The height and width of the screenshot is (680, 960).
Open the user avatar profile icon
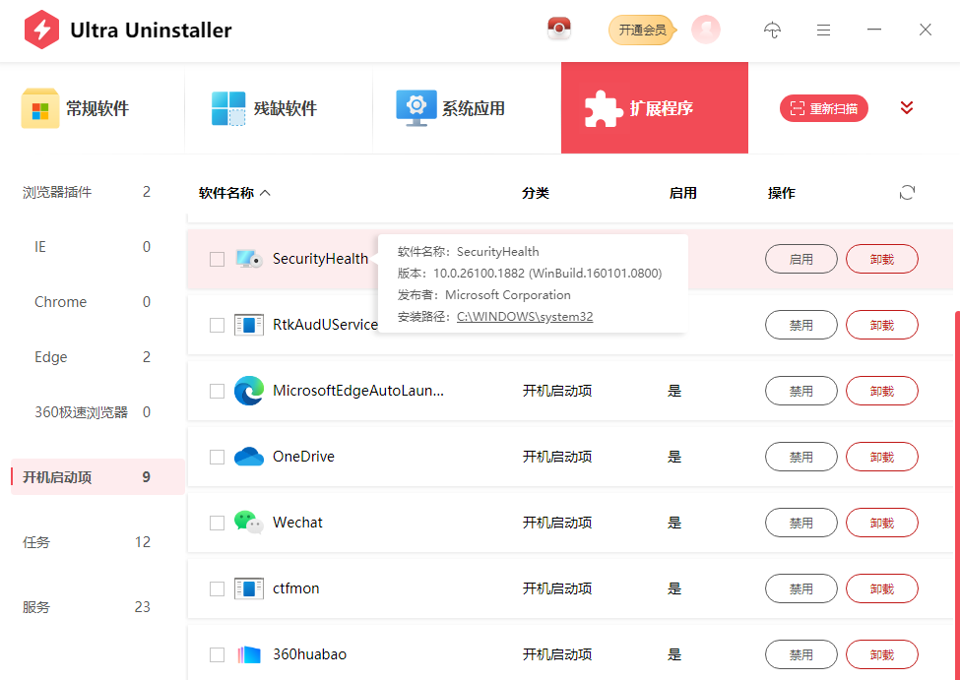pyautogui.click(x=705, y=30)
